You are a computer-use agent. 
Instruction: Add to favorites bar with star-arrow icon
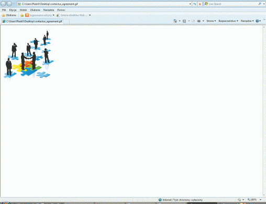[x=22, y=15]
